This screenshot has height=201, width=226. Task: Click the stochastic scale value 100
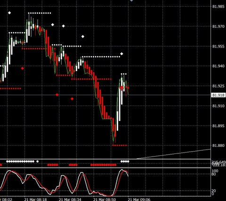tap(215, 171)
